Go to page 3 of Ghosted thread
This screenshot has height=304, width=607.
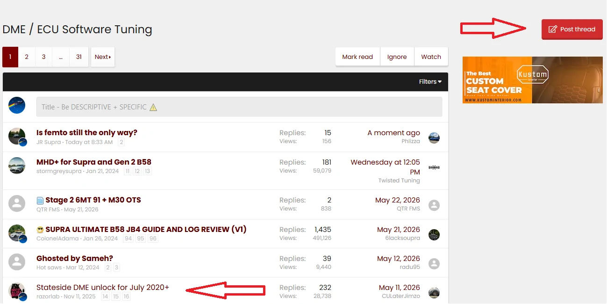pyautogui.click(x=117, y=268)
